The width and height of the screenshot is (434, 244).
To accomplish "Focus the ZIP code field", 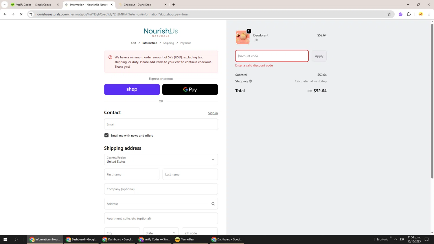I will point(200,231).
